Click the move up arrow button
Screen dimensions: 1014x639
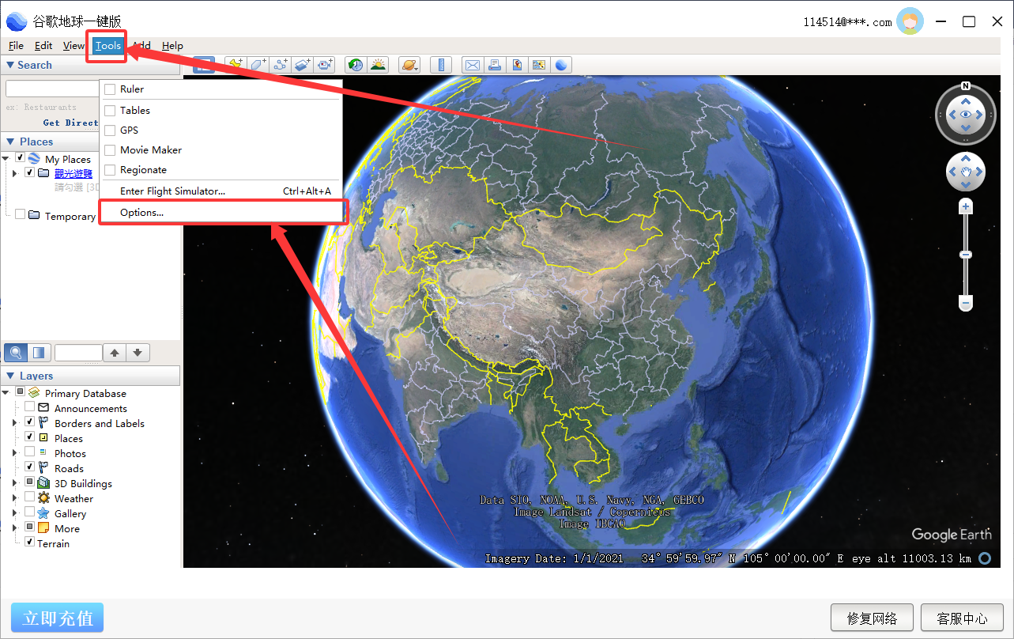[x=115, y=353]
